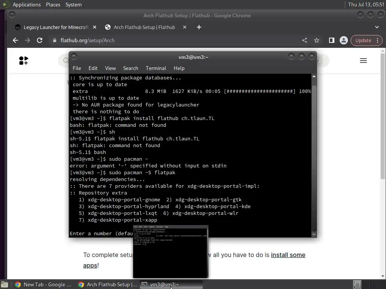Image resolution: width=386 pixels, height=289 pixels.
Task: Click 'bash: flatpak: command not found' line
Action: click(118, 125)
